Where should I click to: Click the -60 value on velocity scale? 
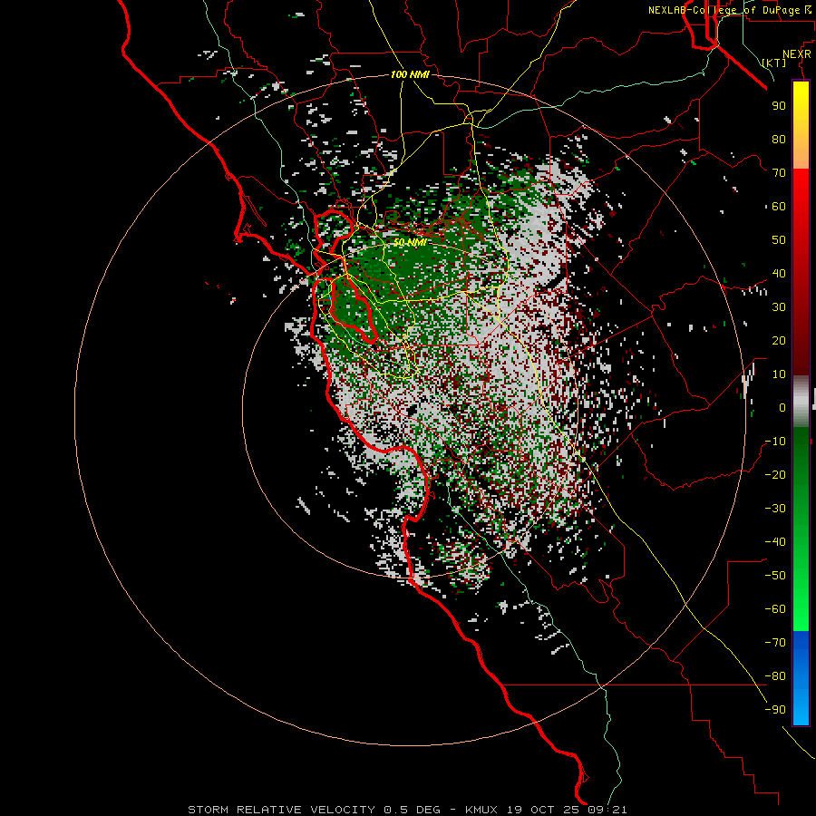click(775, 609)
